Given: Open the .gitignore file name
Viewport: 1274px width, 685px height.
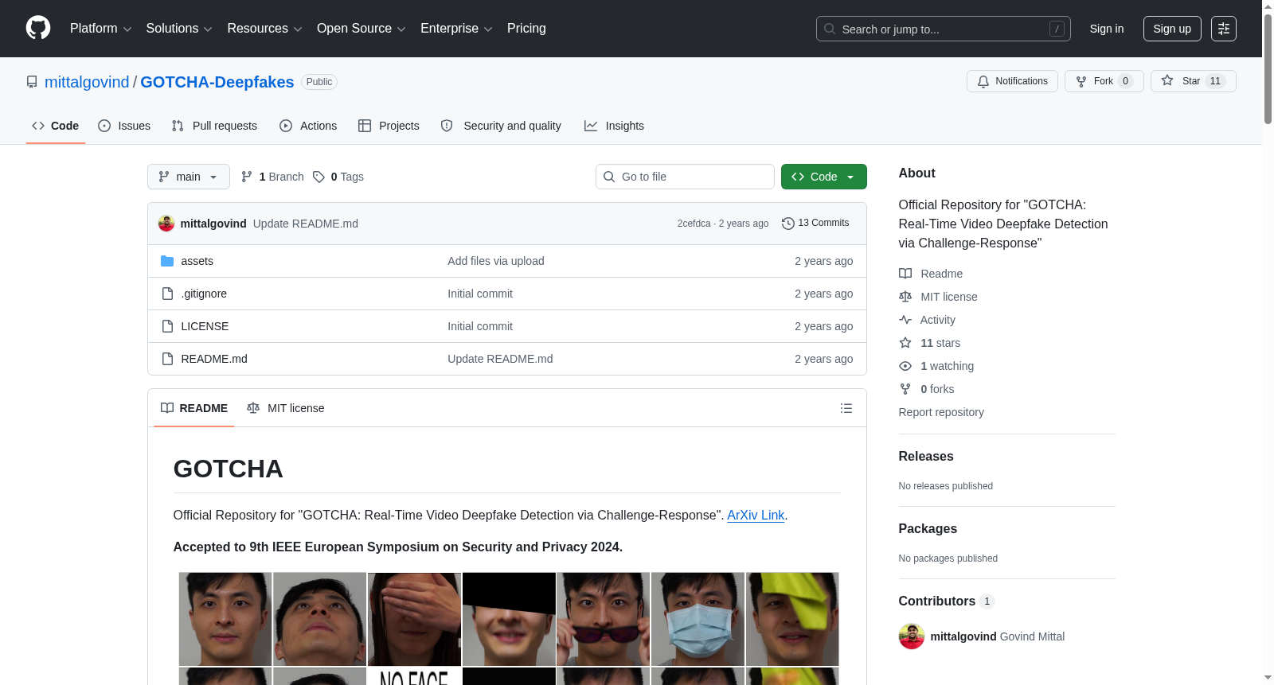Looking at the screenshot, I should coord(204,294).
